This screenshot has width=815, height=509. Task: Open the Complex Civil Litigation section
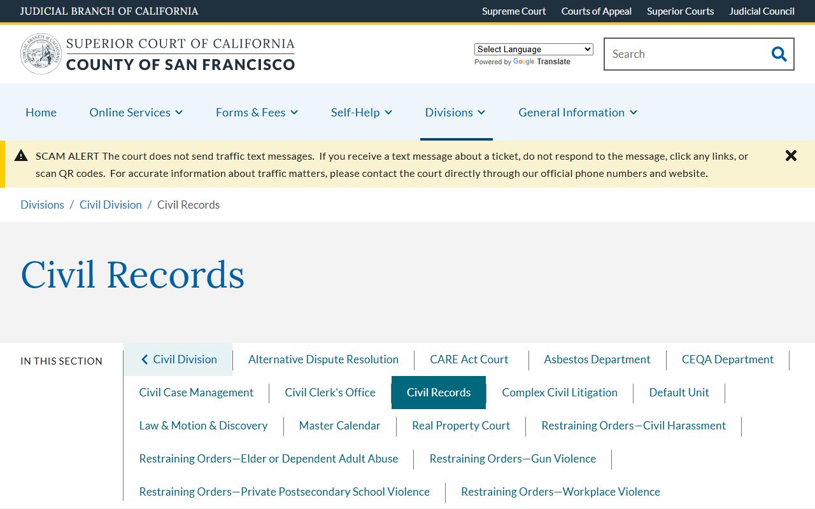560,393
